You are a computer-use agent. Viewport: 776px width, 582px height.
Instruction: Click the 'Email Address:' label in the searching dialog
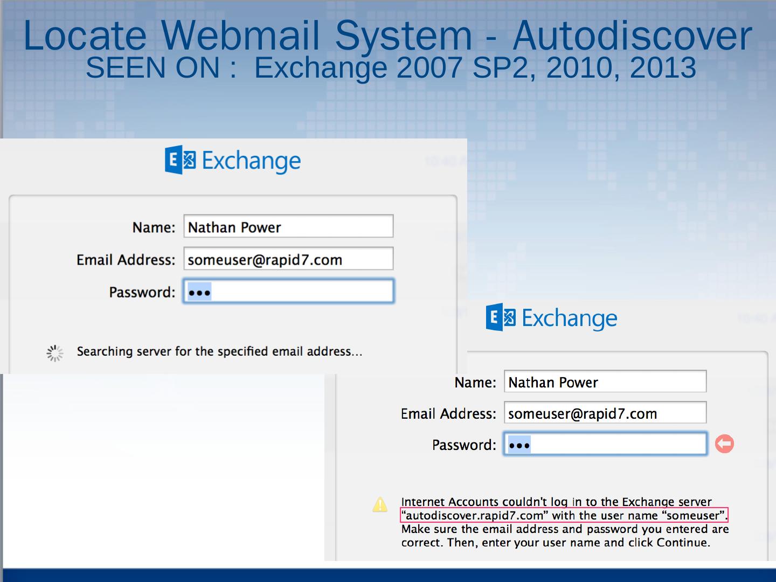[126, 260]
